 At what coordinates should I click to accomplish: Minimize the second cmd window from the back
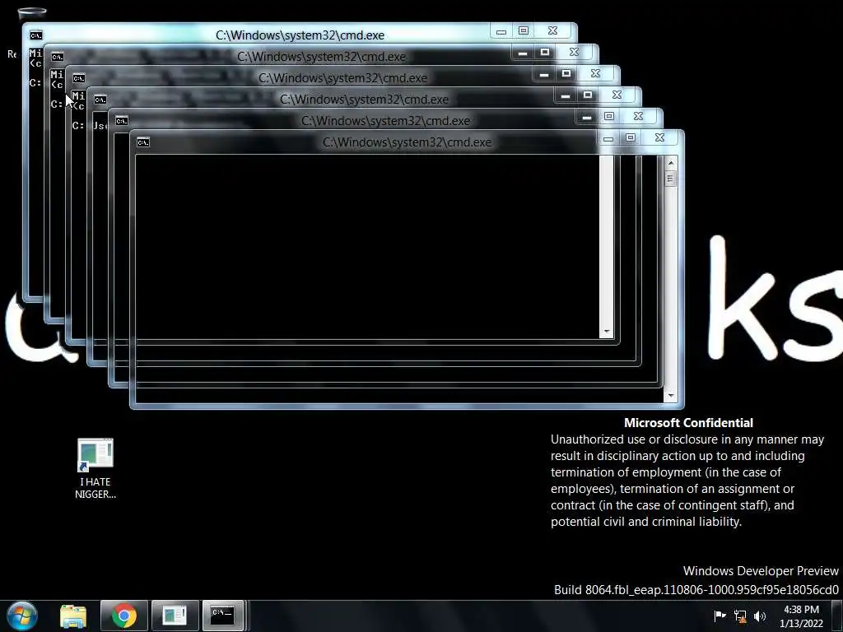(523, 53)
